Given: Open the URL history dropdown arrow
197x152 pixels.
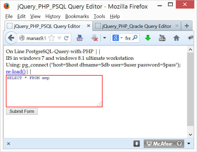Looking at the screenshot, I should (x=59, y=38).
